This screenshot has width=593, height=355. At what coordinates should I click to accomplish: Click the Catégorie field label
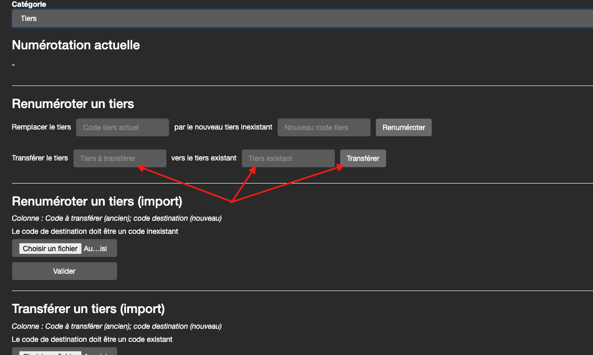pyautogui.click(x=29, y=4)
